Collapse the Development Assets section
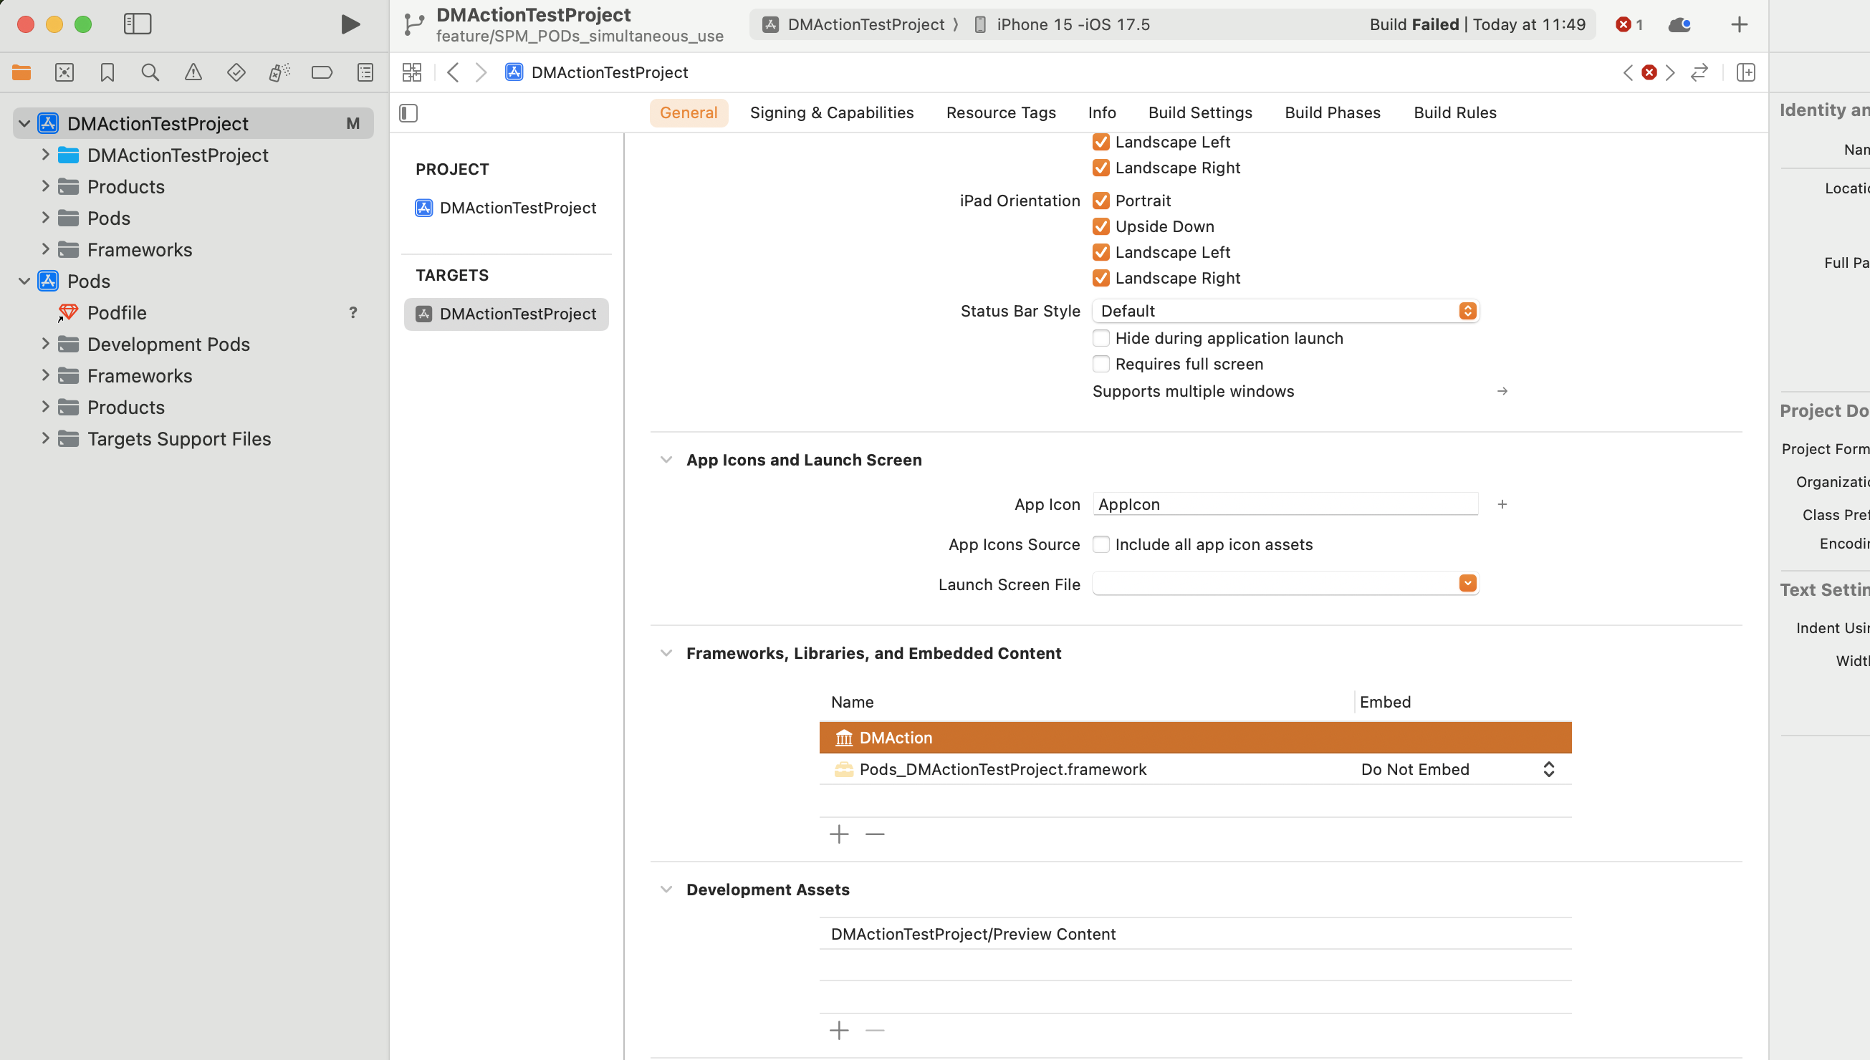The image size is (1870, 1060). [x=666, y=889]
